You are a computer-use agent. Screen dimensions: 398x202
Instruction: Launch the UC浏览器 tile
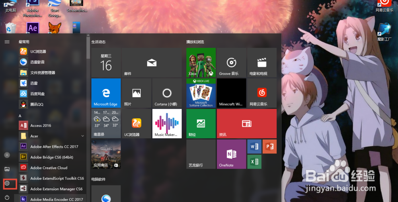[137, 124]
